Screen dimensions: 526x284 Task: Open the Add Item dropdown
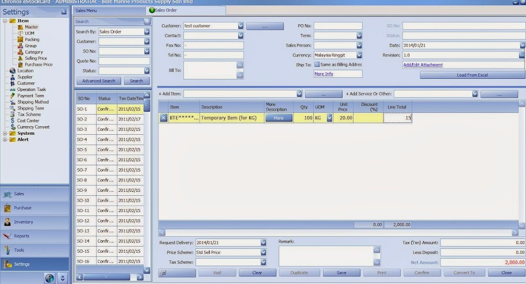click(x=299, y=94)
